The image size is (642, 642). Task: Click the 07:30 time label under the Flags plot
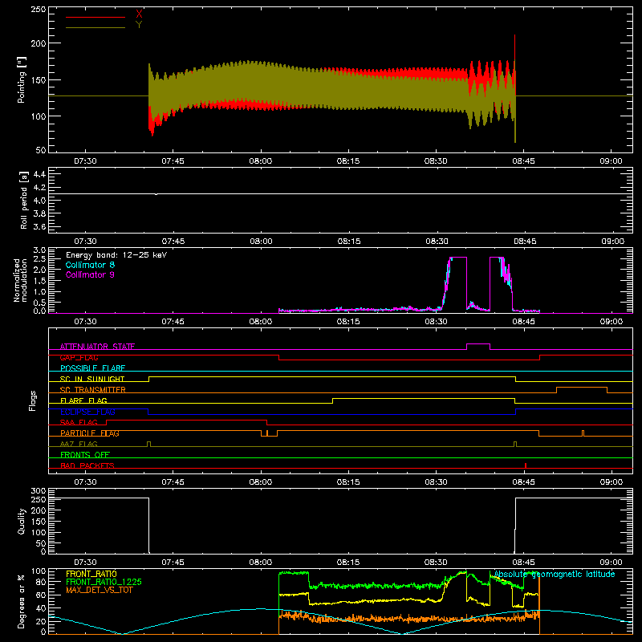point(85,482)
